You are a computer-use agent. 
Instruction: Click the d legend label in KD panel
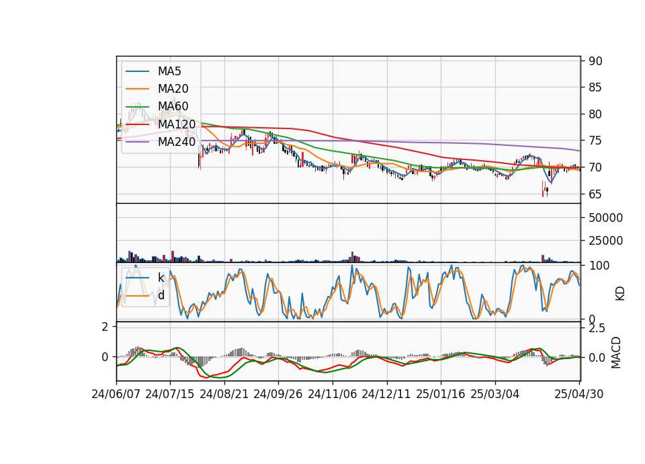click(x=161, y=295)
